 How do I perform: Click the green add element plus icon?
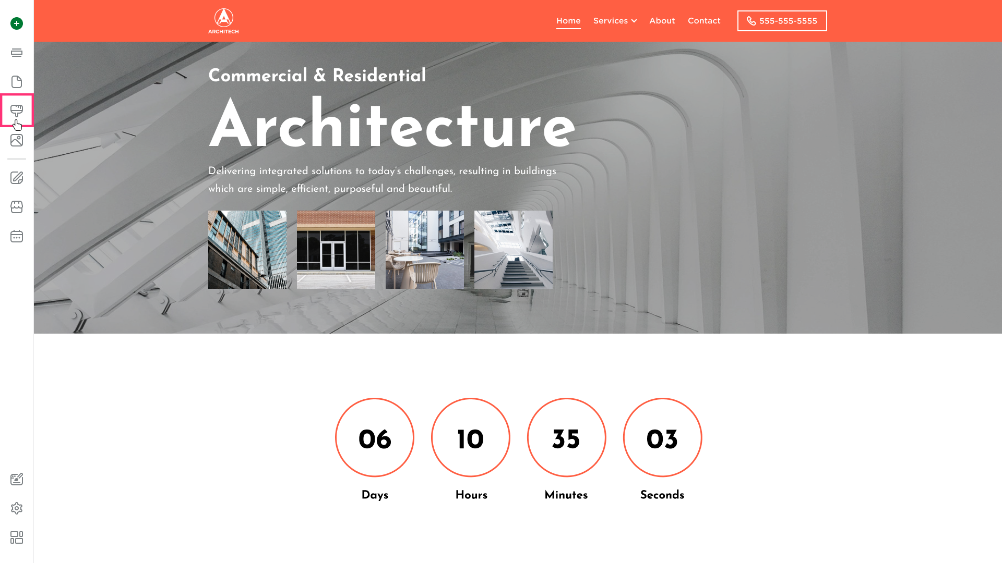(x=17, y=23)
